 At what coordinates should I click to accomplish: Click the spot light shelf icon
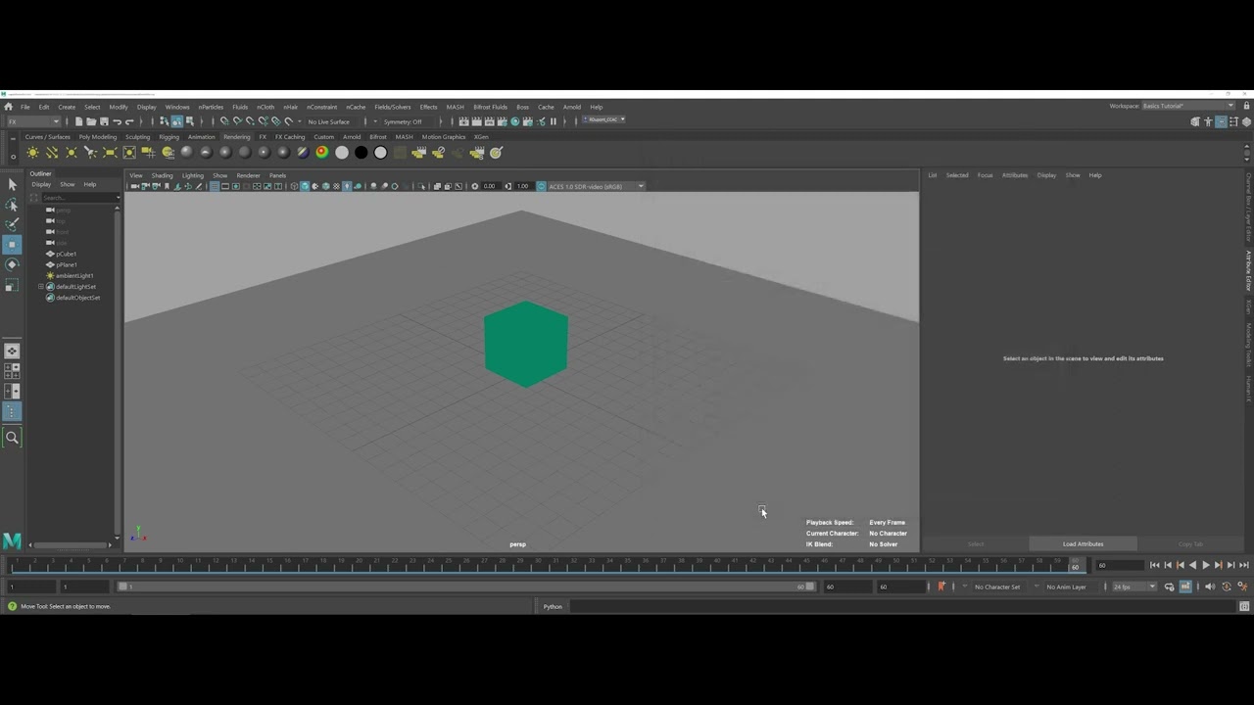tap(91, 153)
